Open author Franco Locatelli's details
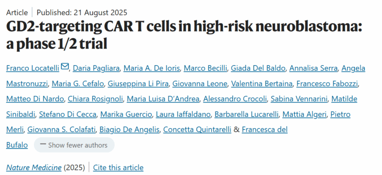This screenshot has height=175, width=382. tap(32, 68)
